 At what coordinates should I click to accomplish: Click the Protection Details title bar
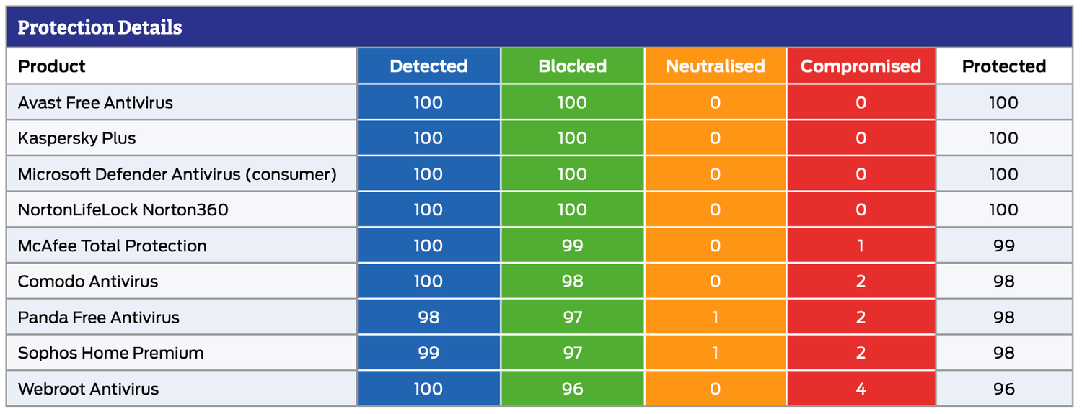(x=100, y=27)
